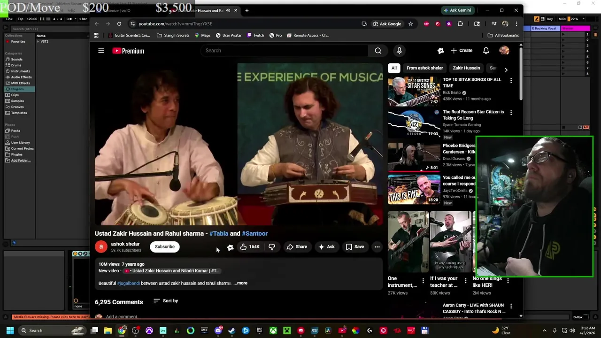Image resolution: width=601 pixels, height=338 pixels.
Task: Open ashok shelar channel avatar
Action: tap(101, 247)
